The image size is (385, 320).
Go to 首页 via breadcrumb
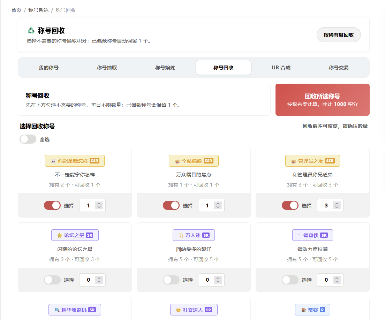[x=16, y=10]
